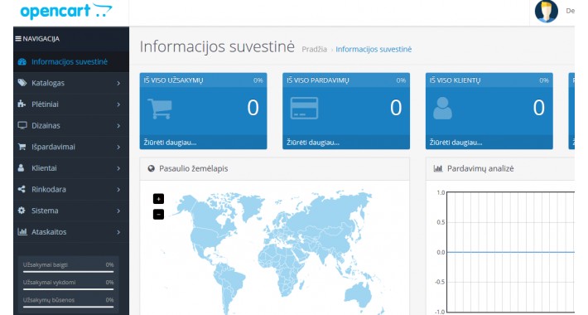This screenshot has height=315, width=588.
Task: Click Žiūrėti daugiau under Iš viso pardavimų
Action: pos(313,143)
